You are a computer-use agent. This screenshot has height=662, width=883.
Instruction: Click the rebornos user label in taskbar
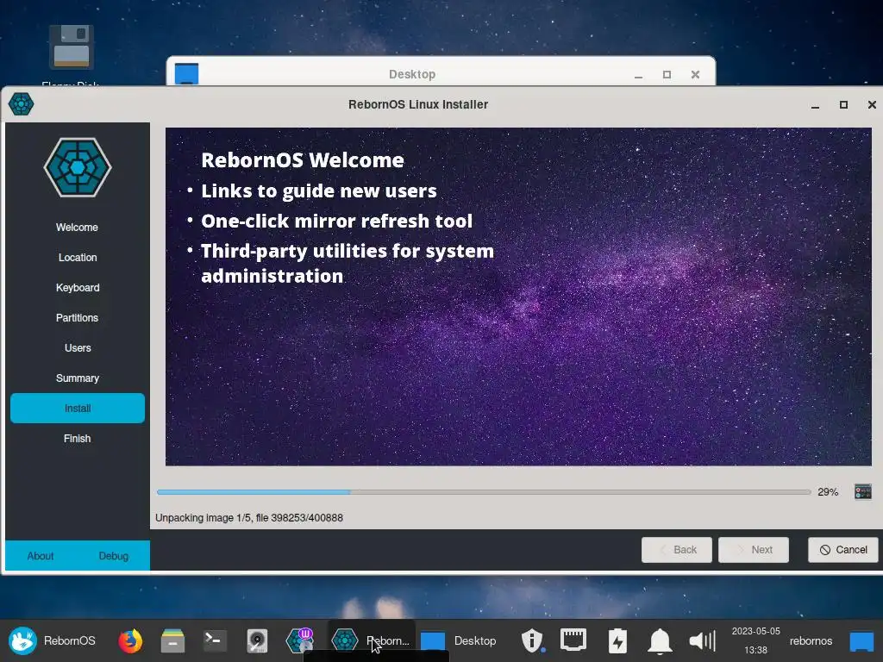point(811,640)
